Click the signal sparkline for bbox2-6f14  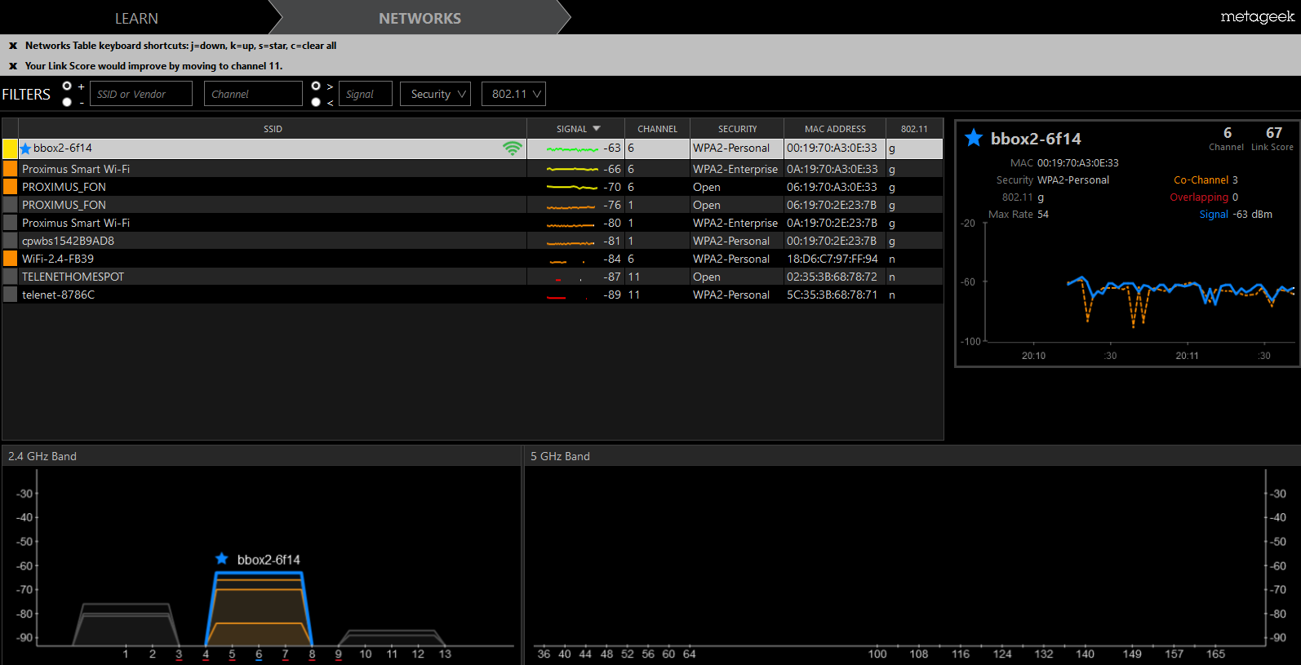point(572,149)
